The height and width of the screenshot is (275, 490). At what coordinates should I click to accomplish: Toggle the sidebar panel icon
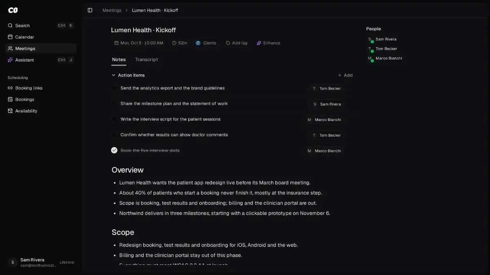(90, 10)
